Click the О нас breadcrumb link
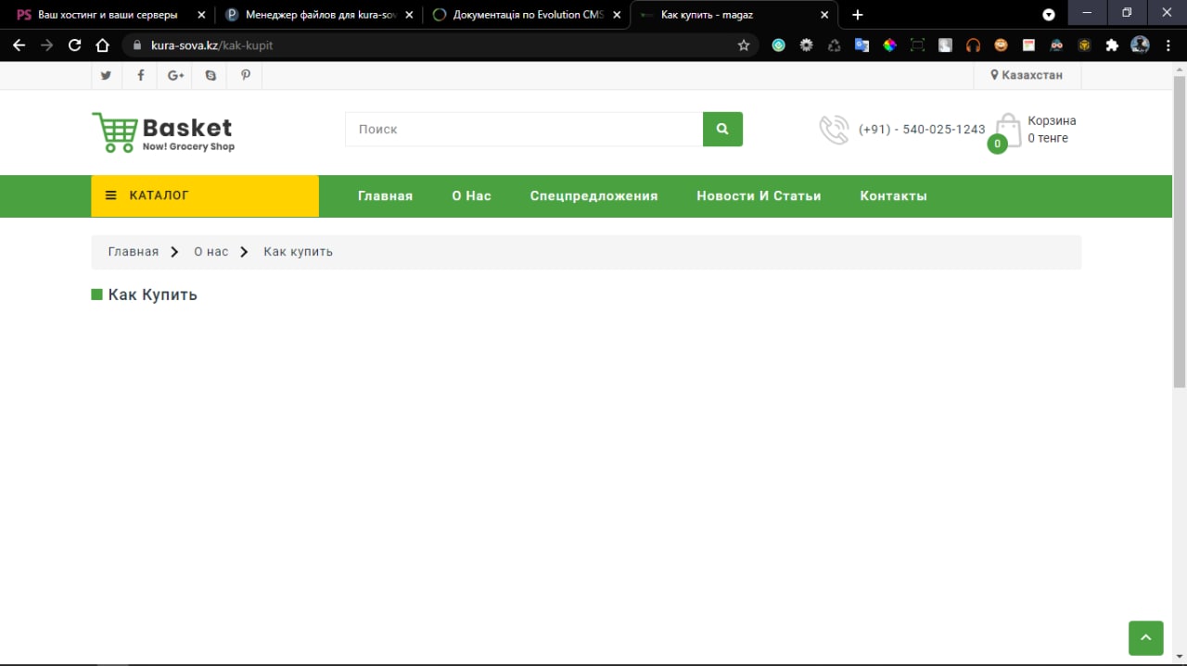 (211, 252)
